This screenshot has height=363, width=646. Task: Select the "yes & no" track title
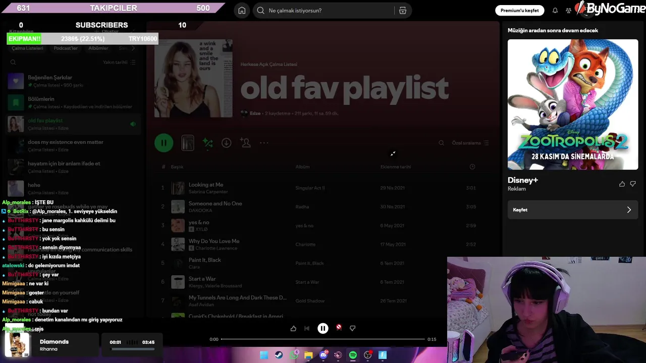pos(199,222)
